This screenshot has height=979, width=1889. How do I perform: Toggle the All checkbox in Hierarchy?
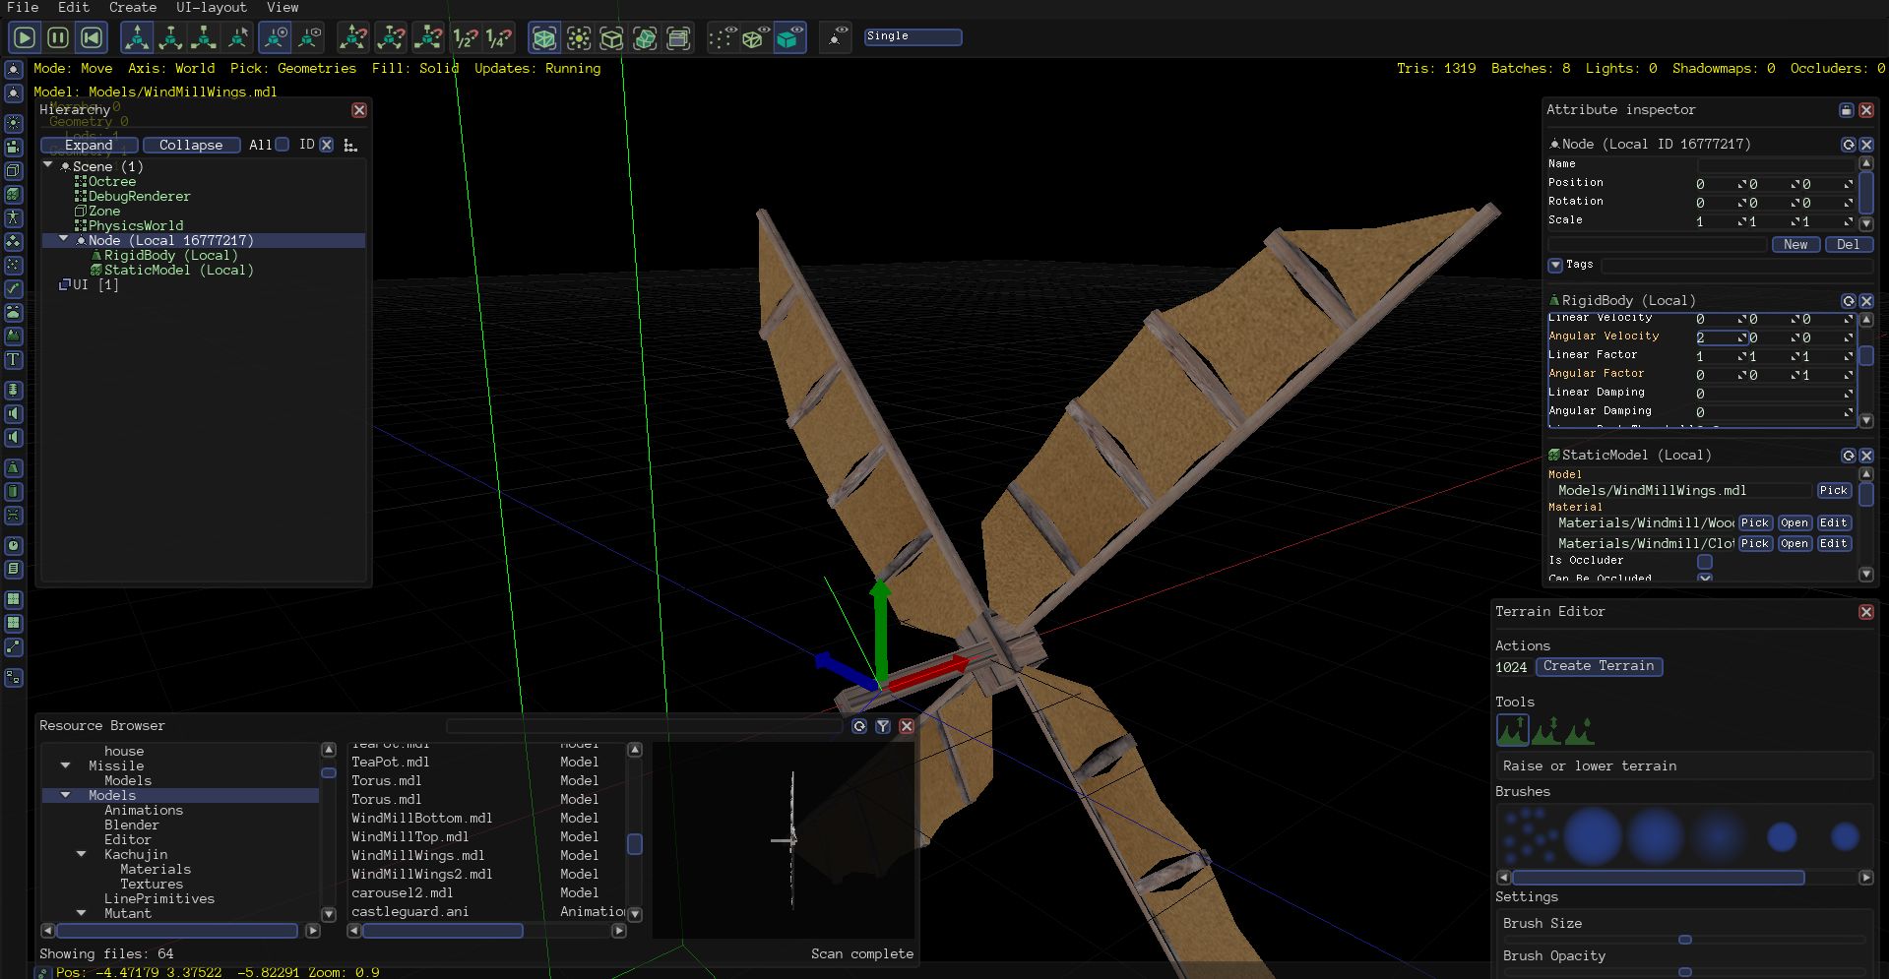coord(283,145)
